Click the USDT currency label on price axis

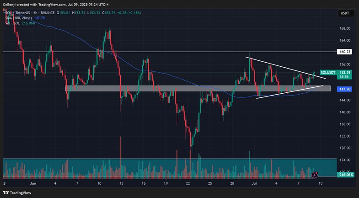(344, 13)
